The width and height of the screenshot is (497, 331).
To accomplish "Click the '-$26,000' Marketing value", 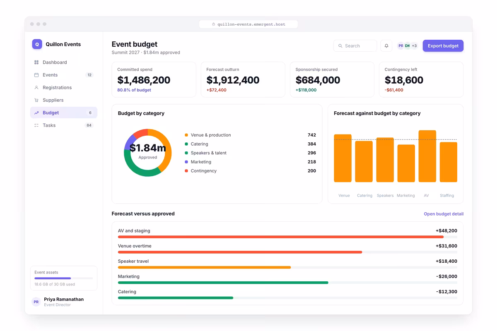I will [x=446, y=276].
